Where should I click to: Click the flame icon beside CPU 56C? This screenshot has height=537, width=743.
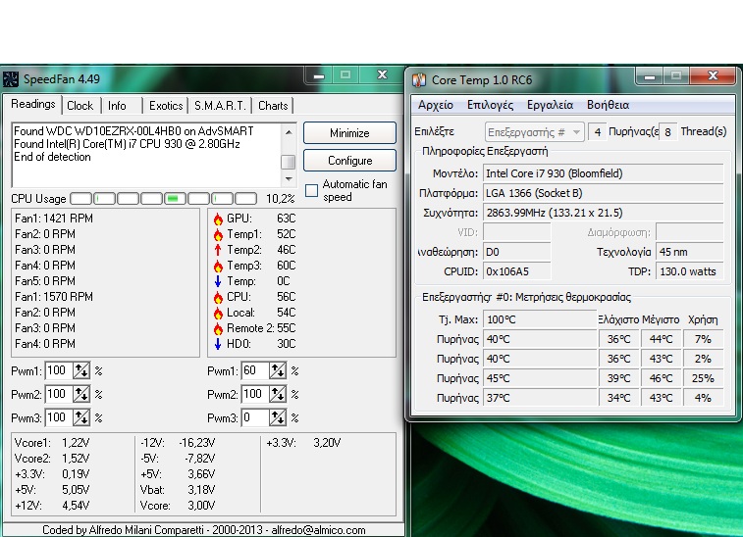point(218,297)
